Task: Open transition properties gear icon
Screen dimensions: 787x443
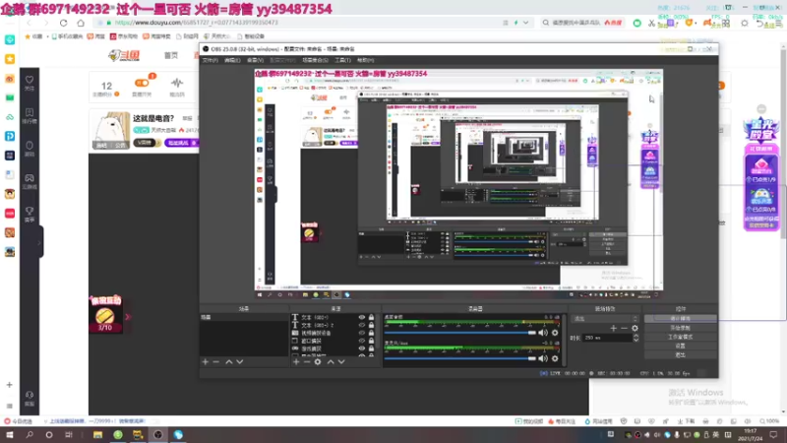Action: coord(635,328)
